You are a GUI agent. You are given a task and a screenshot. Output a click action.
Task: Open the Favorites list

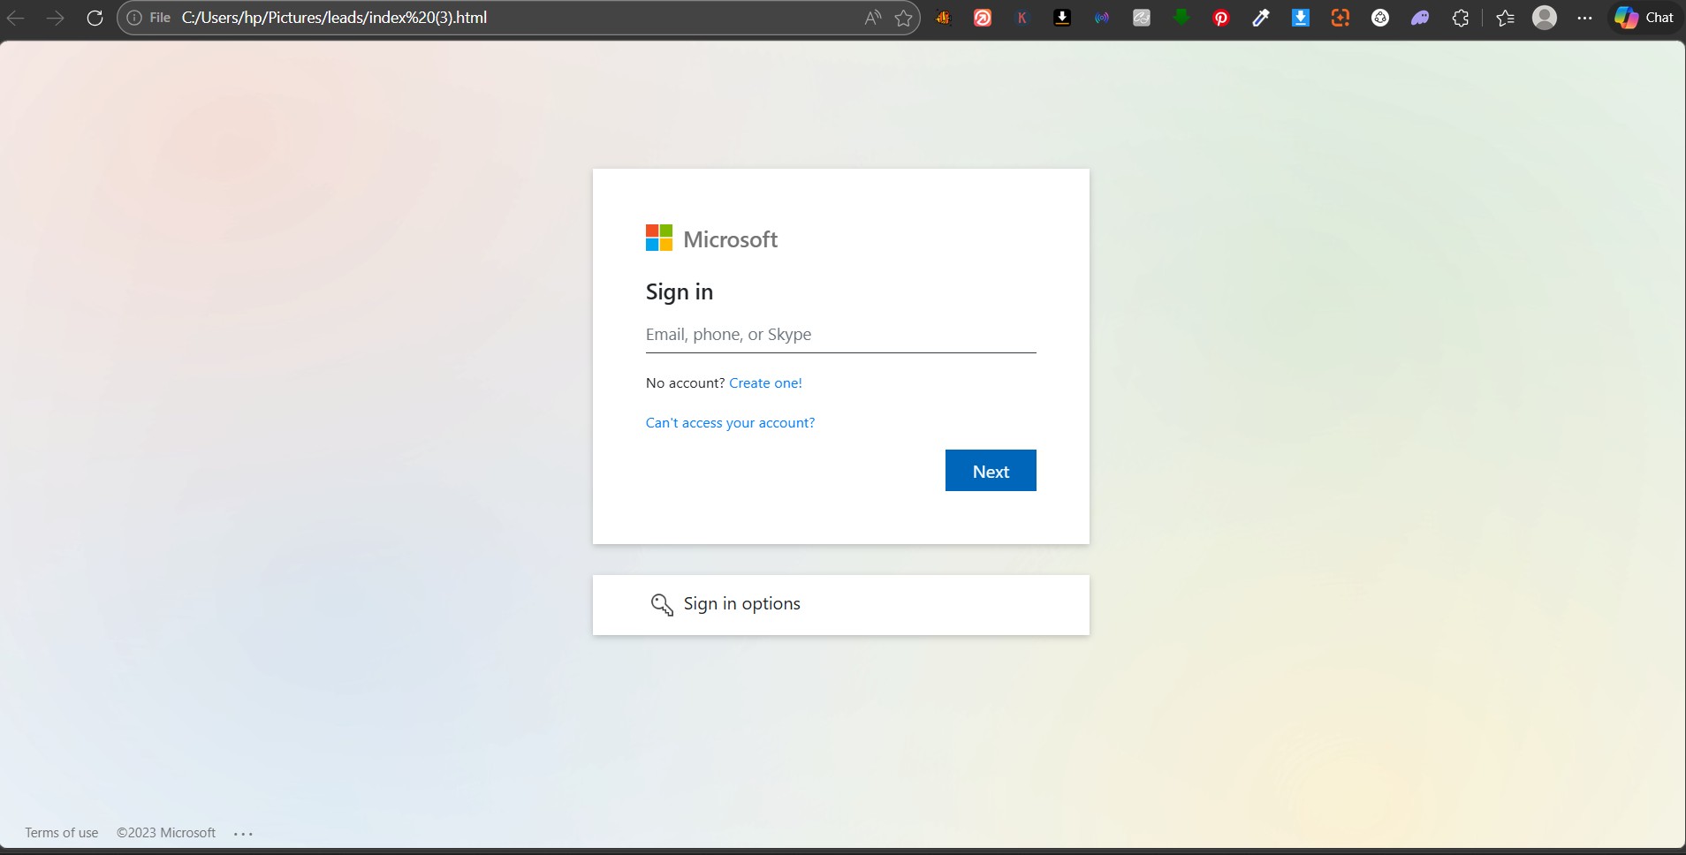[x=1506, y=18]
